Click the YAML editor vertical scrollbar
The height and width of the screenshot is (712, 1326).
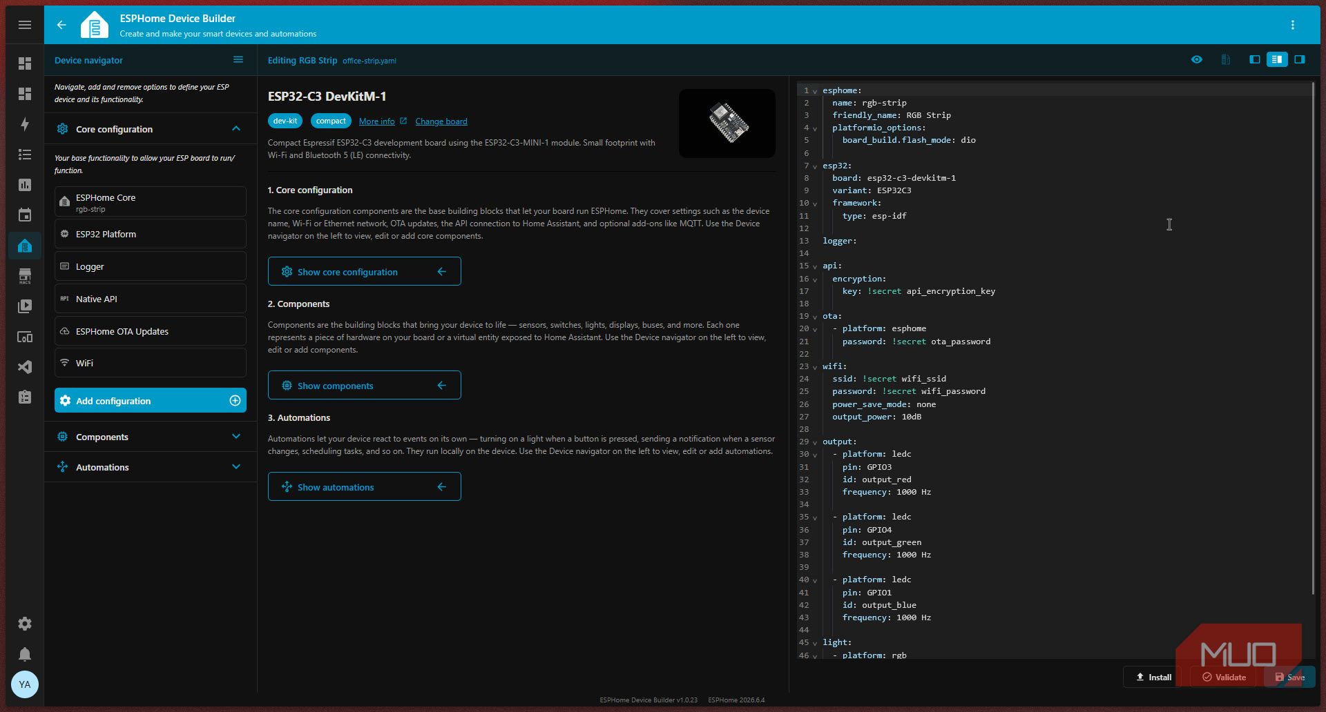point(1313,338)
